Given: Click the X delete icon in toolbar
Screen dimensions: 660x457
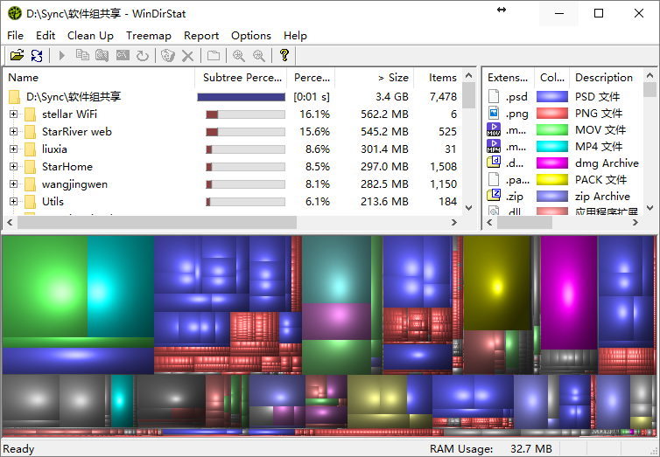Looking at the screenshot, I should 187,56.
